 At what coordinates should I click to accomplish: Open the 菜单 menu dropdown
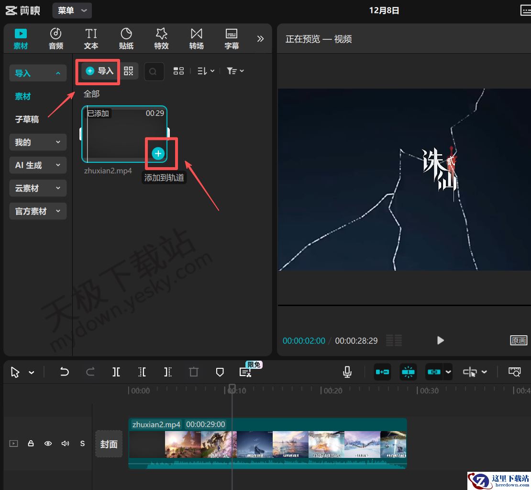click(x=72, y=10)
